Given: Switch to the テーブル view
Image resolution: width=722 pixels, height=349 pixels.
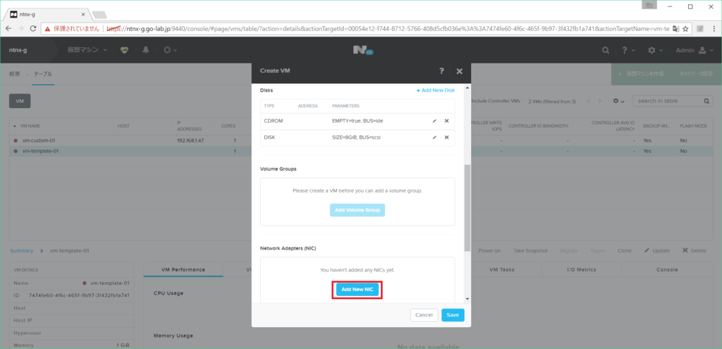Looking at the screenshot, I should pos(43,73).
